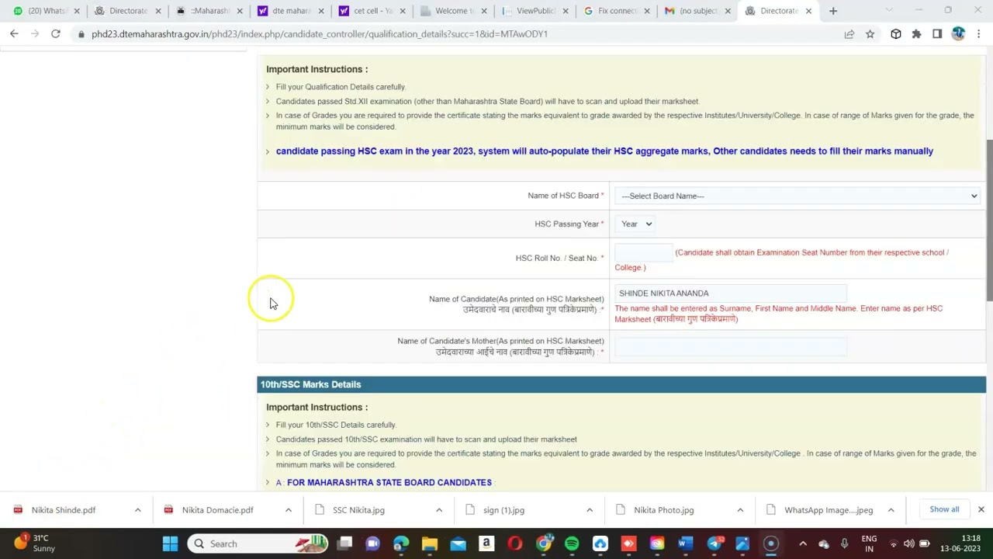Open downloaded WhatsApp Image jpeg file
The width and height of the screenshot is (993, 559).
[x=828, y=510]
